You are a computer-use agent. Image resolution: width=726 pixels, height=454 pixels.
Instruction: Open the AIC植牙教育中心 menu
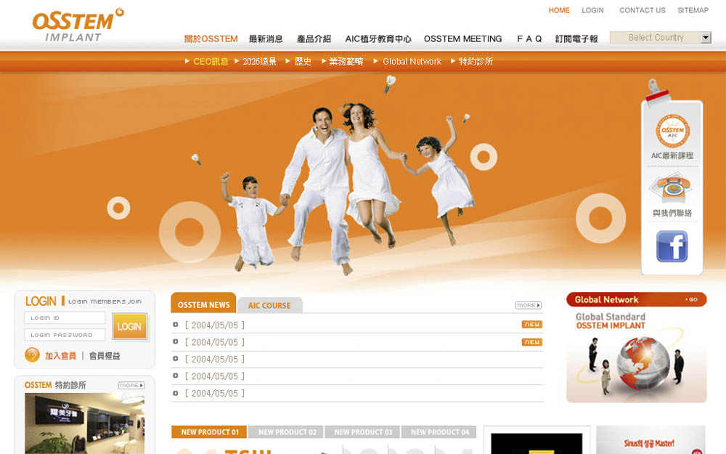pos(378,39)
